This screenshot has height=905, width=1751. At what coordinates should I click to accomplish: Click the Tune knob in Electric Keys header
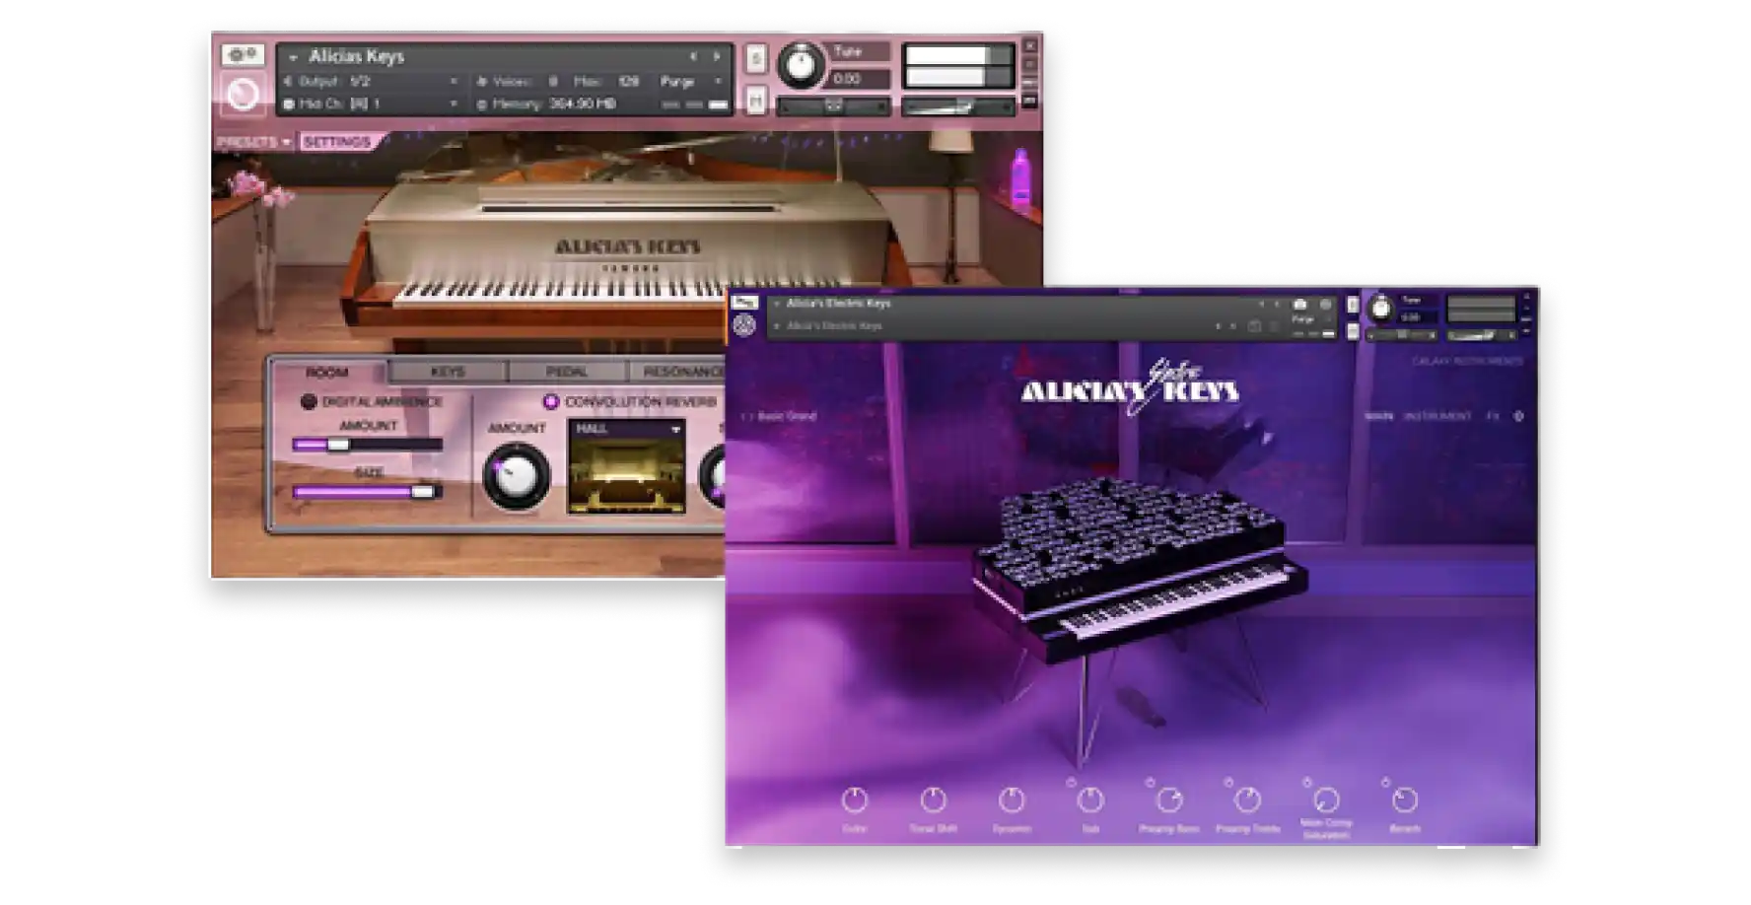1381,309
